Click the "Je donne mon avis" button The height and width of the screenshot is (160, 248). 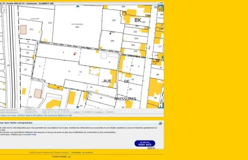pos(145,143)
